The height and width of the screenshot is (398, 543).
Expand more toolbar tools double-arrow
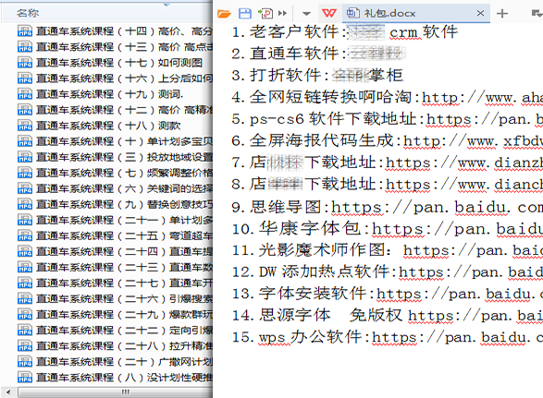(x=282, y=13)
